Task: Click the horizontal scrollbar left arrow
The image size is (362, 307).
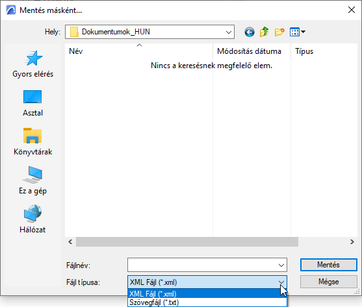Action: 70,242
